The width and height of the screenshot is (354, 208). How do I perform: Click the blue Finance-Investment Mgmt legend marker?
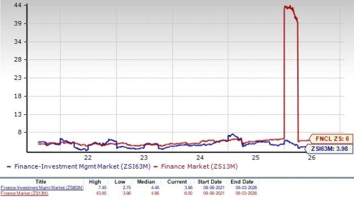point(9,167)
